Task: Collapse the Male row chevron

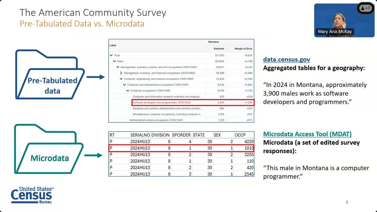Action: (115, 61)
